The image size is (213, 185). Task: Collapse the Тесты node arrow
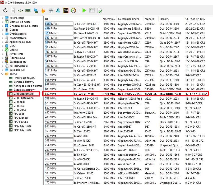[2, 74]
